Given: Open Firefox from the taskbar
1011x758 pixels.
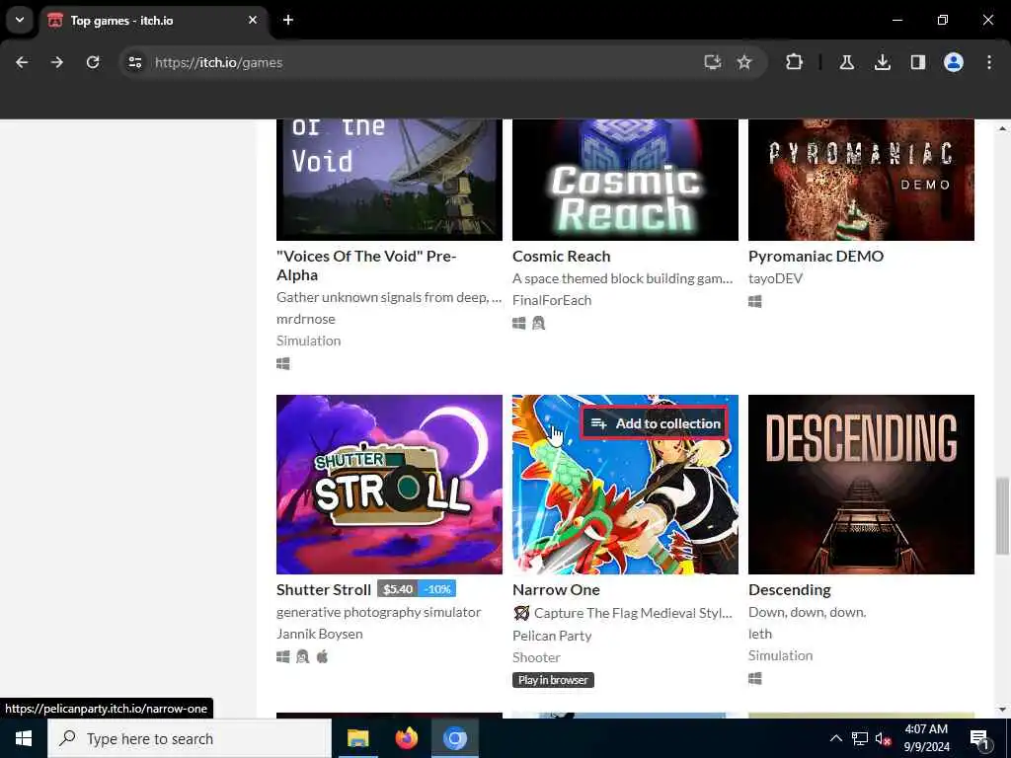Looking at the screenshot, I should (x=406, y=738).
